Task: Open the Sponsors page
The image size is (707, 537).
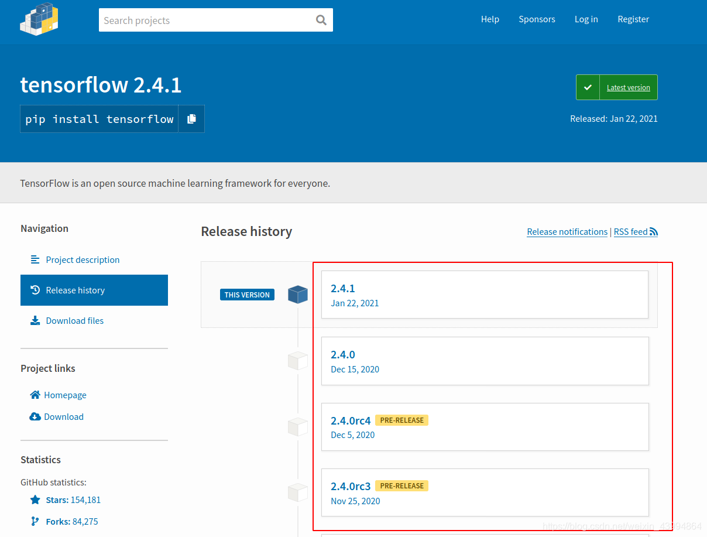Action: click(x=537, y=19)
